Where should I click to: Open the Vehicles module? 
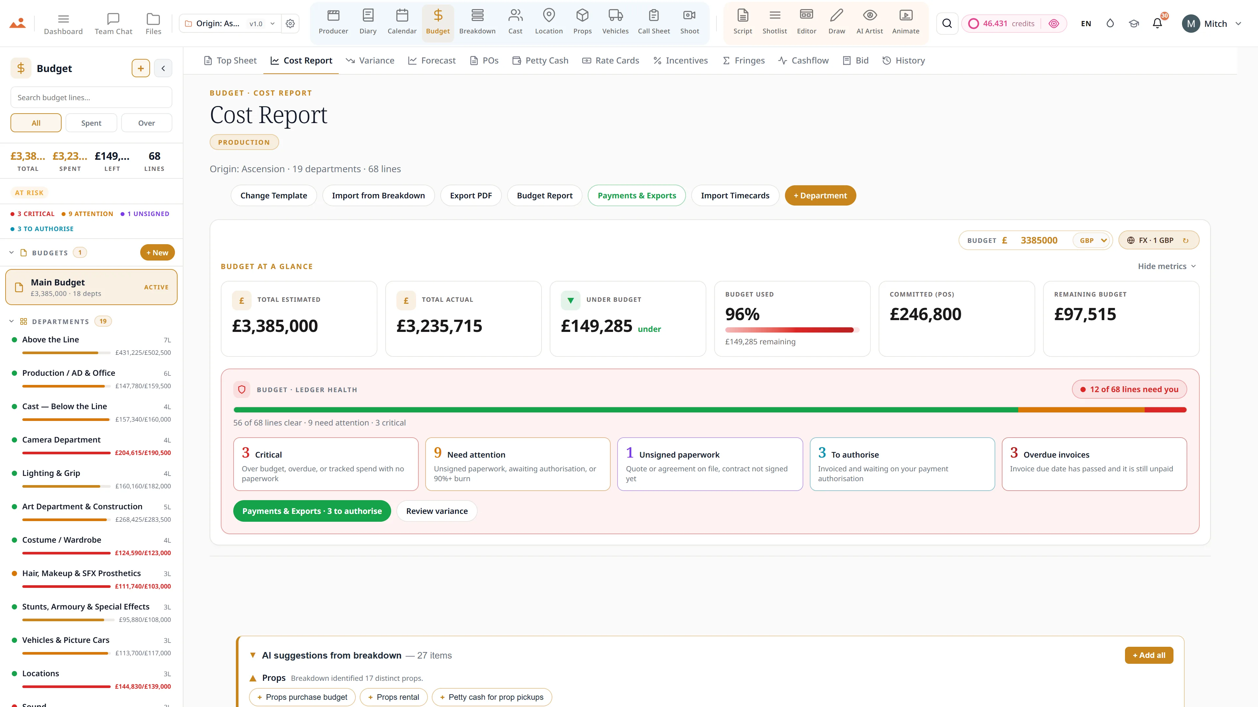click(x=615, y=23)
